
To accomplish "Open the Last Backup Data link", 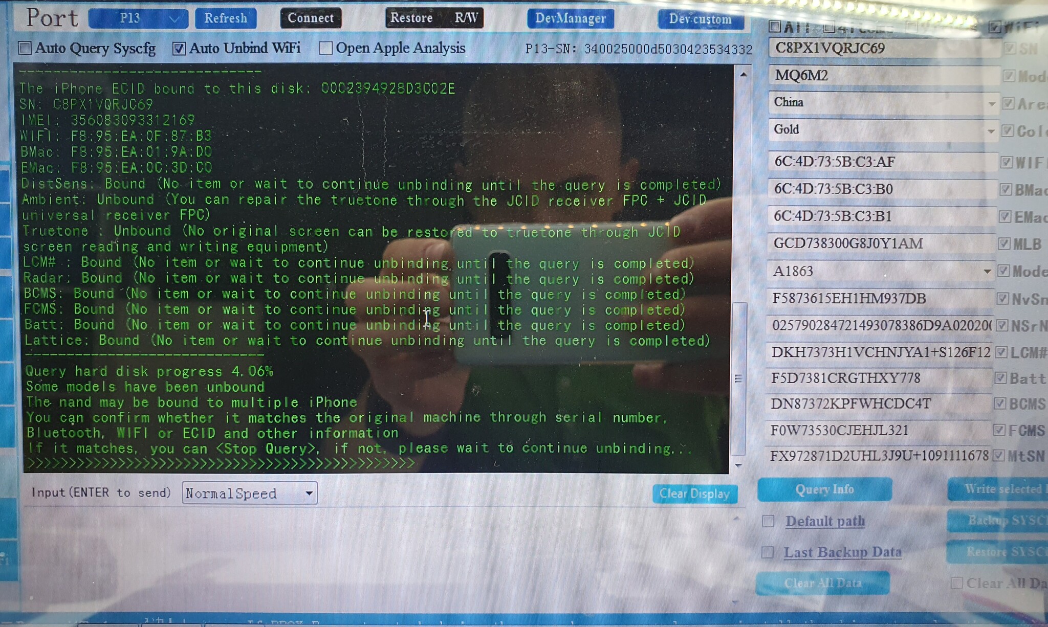I will 843,552.
